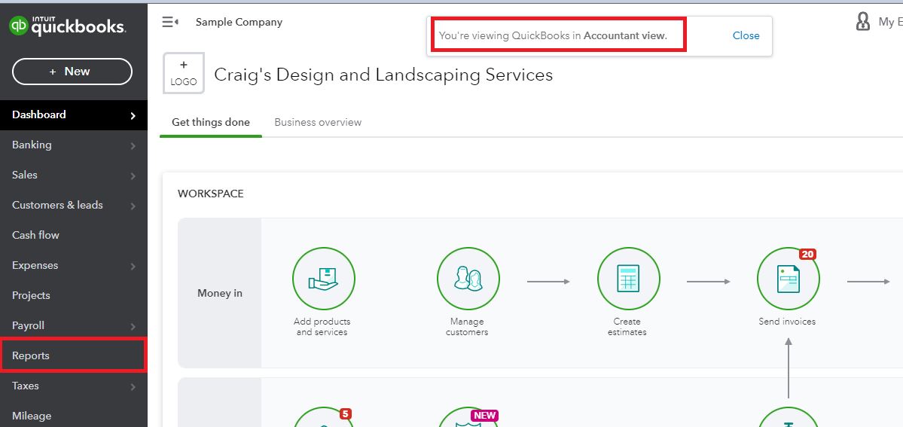The height and width of the screenshot is (427, 903).
Task: Open Taxes in the sidebar
Action: click(74, 386)
